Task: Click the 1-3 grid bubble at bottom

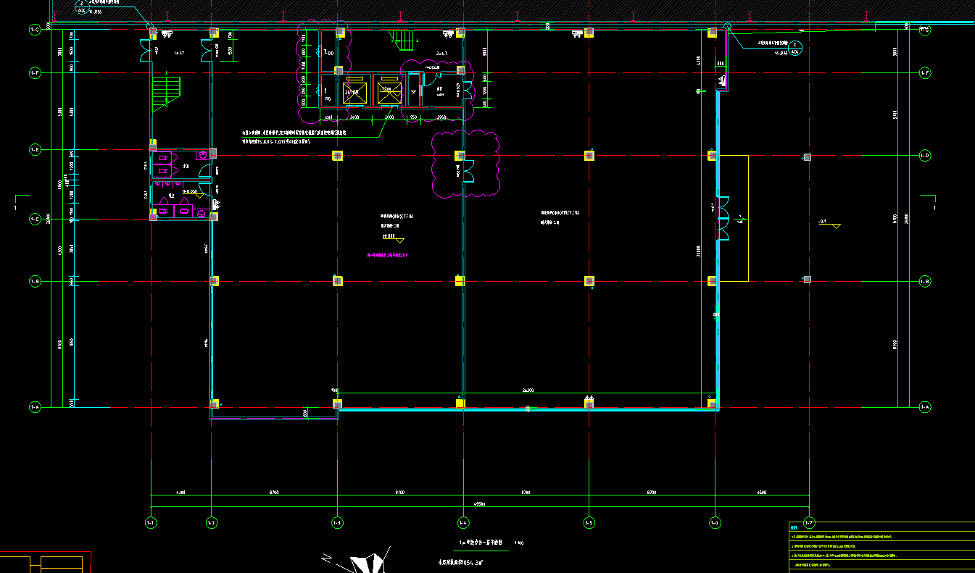Action: [x=337, y=522]
